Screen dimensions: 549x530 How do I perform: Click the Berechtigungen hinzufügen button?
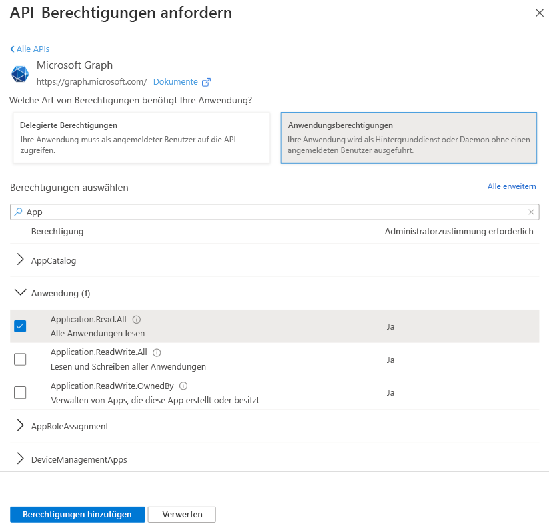[x=77, y=514]
